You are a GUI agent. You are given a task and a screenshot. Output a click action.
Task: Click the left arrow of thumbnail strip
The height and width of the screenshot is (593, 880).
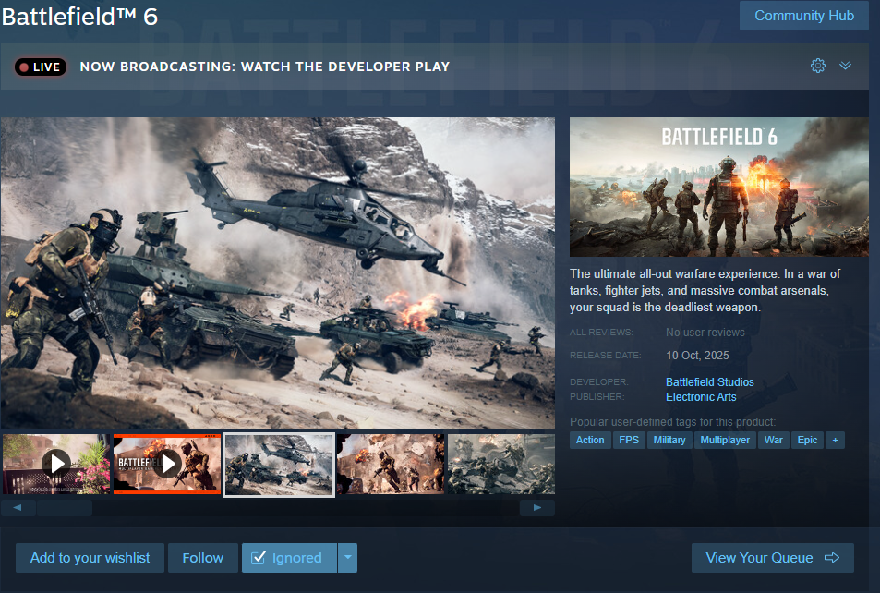pos(18,508)
